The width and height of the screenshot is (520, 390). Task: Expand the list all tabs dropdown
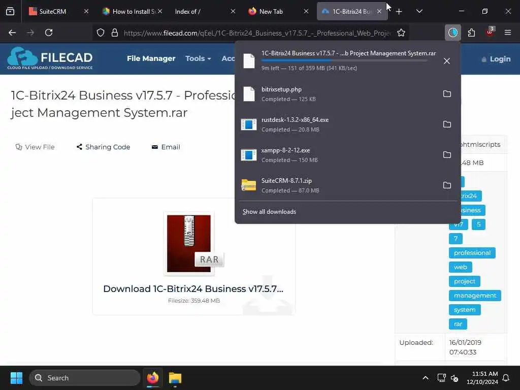pyautogui.click(x=419, y=11)
